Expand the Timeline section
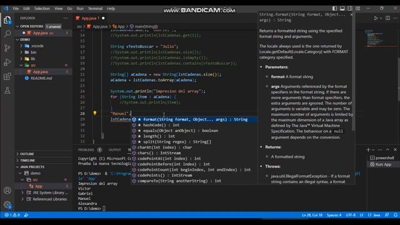This screenshot has width=400, height=225. point(17,161)
